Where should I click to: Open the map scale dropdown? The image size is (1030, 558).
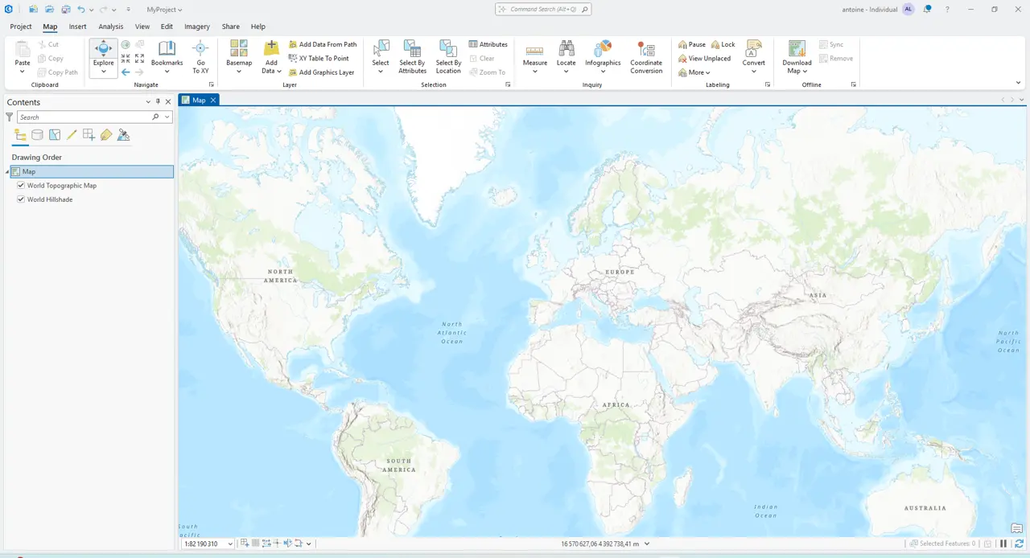click(229, 544)
